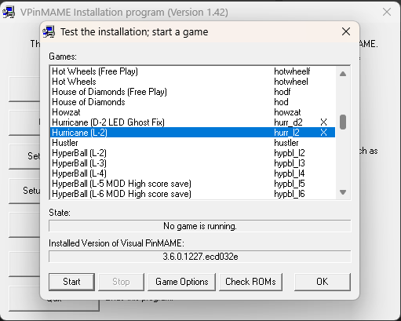Close the VPinMAME Installation program window

(x=387, y=12)
